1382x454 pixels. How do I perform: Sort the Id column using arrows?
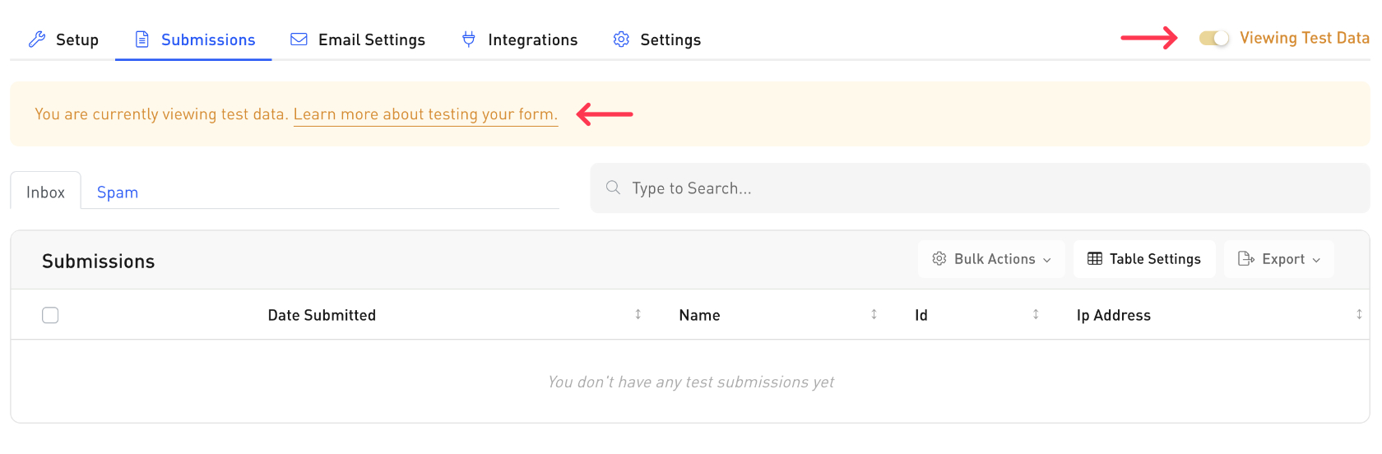pos(1036,314)
